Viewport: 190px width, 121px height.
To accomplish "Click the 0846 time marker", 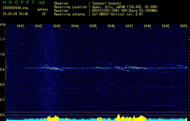I will pyautogui.click(x=111, y=26).
